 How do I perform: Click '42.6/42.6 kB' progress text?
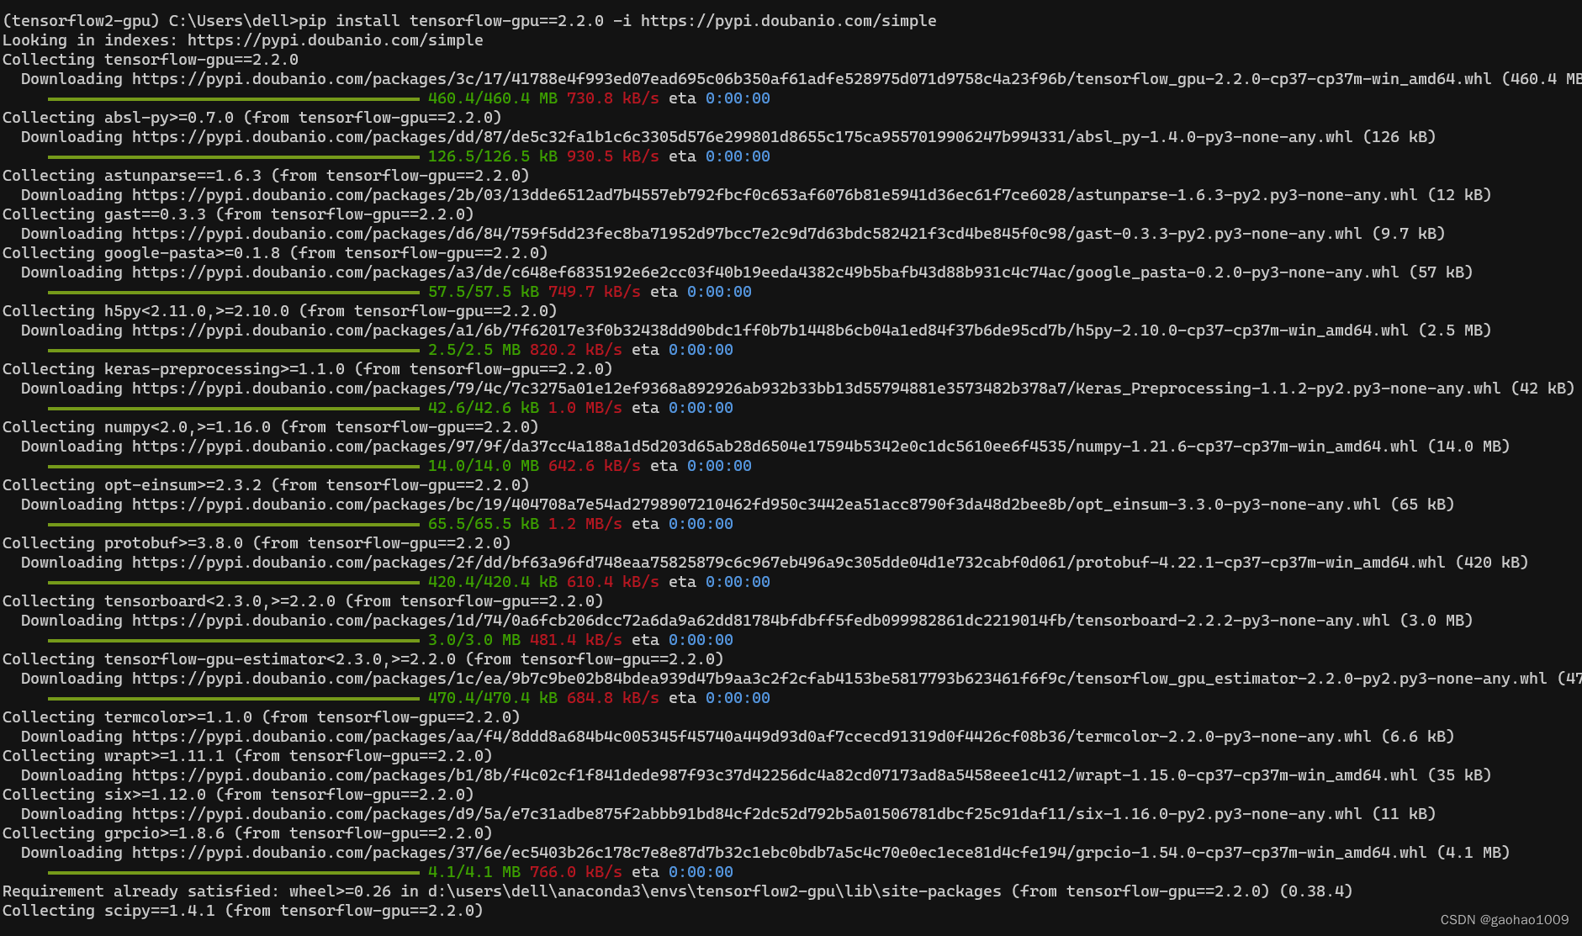tap(484, 407)
